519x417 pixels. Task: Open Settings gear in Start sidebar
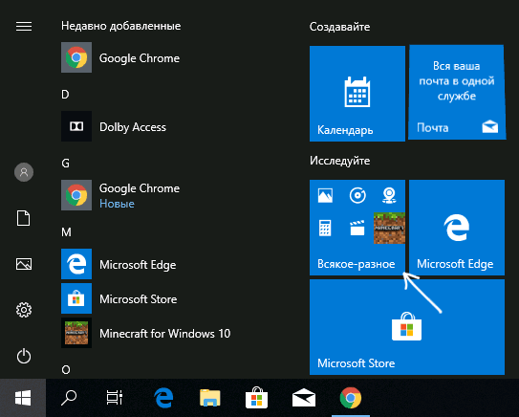[24, 310]
